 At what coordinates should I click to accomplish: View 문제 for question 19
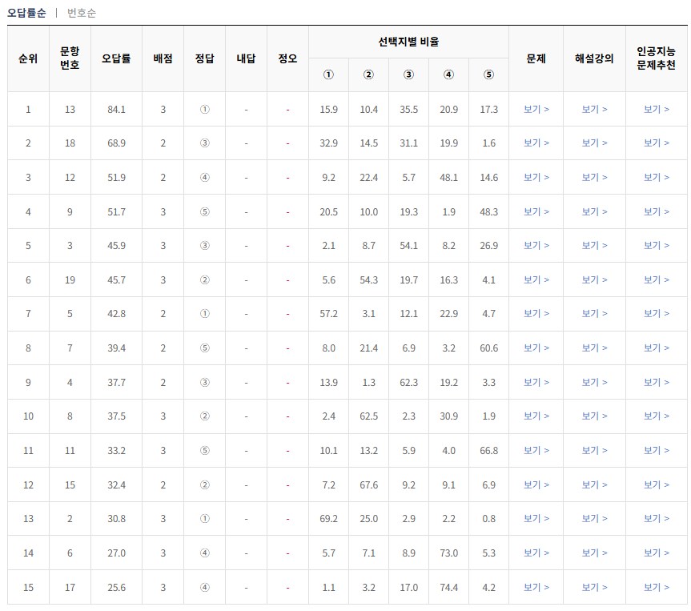(x=535, y=282)
